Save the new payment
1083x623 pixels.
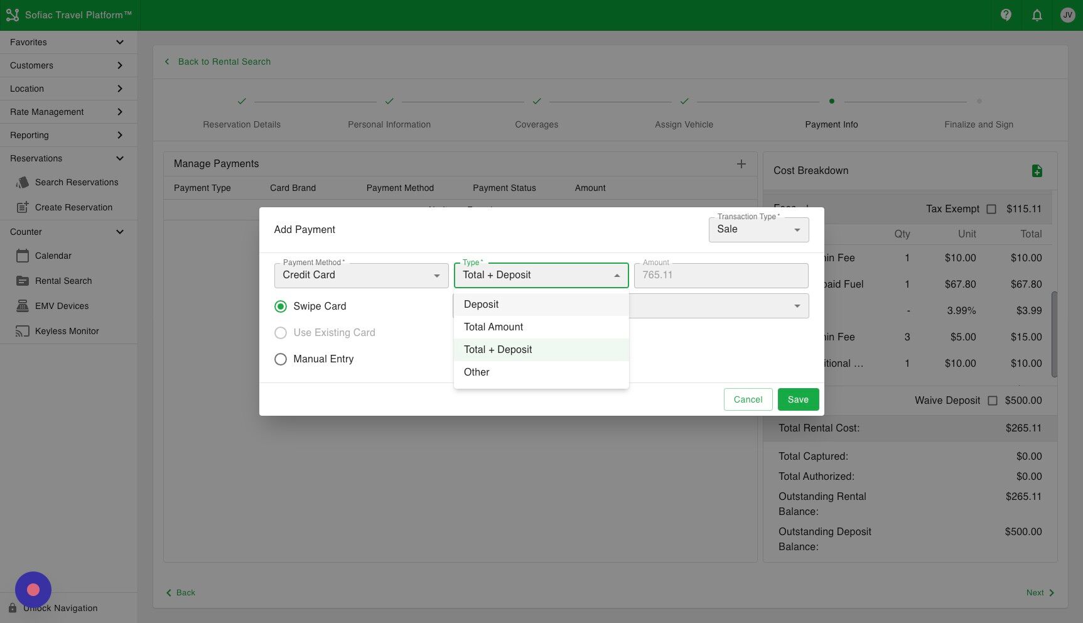pyautogui.click(x=798, y=399)
